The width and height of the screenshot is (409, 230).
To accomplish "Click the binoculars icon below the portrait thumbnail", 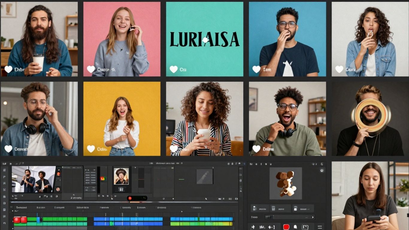I will pos(121,189).
